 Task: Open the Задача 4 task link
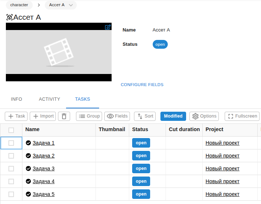[43, 181]
